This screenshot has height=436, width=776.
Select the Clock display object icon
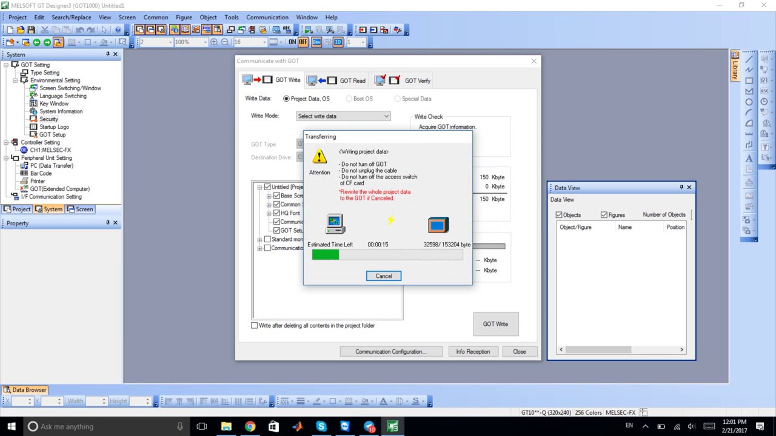click(x=764, y=102)
